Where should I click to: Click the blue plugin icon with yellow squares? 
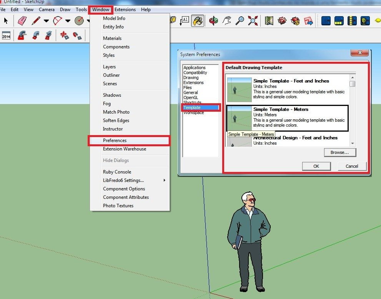tap(339, 21)
